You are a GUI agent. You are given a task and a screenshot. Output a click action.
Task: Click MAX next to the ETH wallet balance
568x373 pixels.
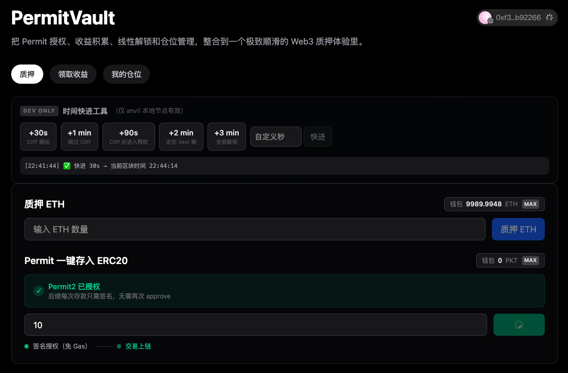pos(530,204)
